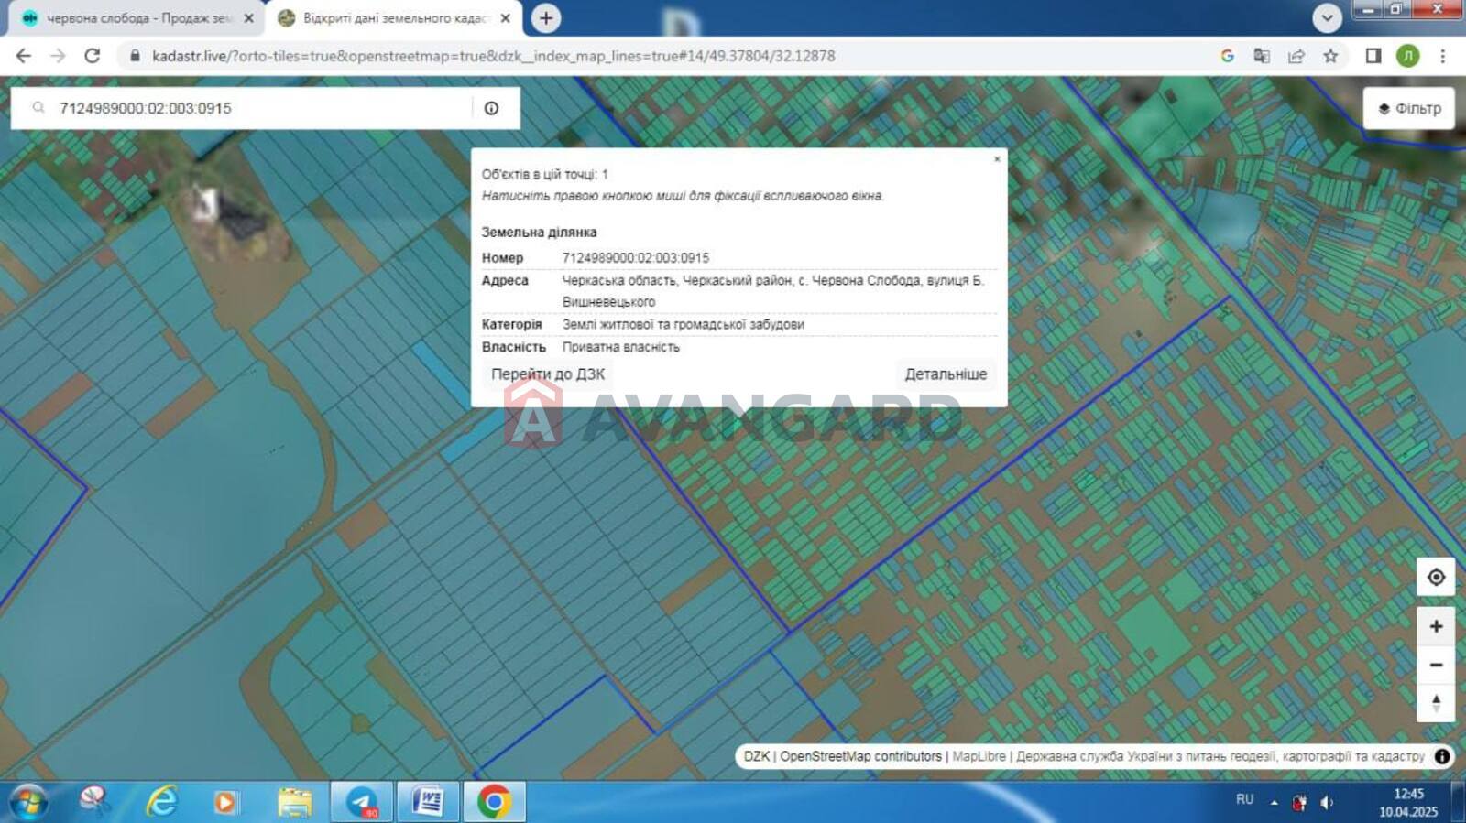Click the cadastral number search field

257,108
